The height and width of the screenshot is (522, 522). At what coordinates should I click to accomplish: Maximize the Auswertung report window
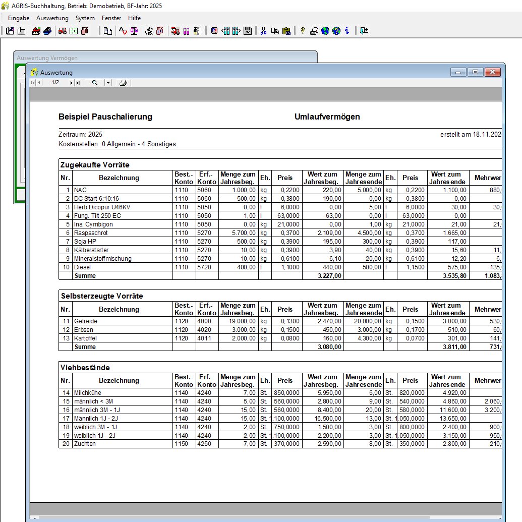[x=475, y=72]
